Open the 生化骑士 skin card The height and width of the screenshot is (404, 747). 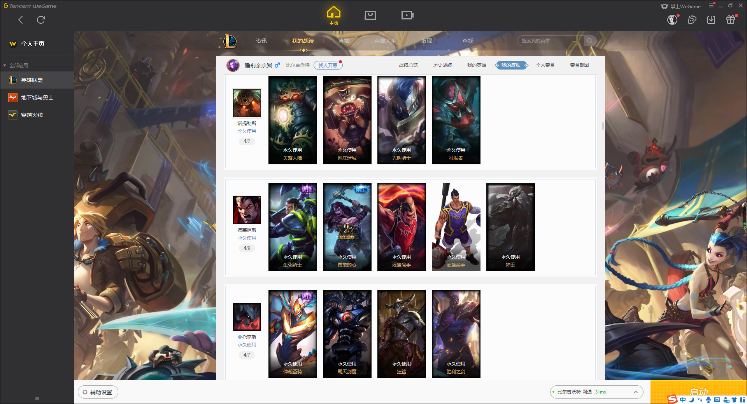pyautogui.click(x=293, y=227)
